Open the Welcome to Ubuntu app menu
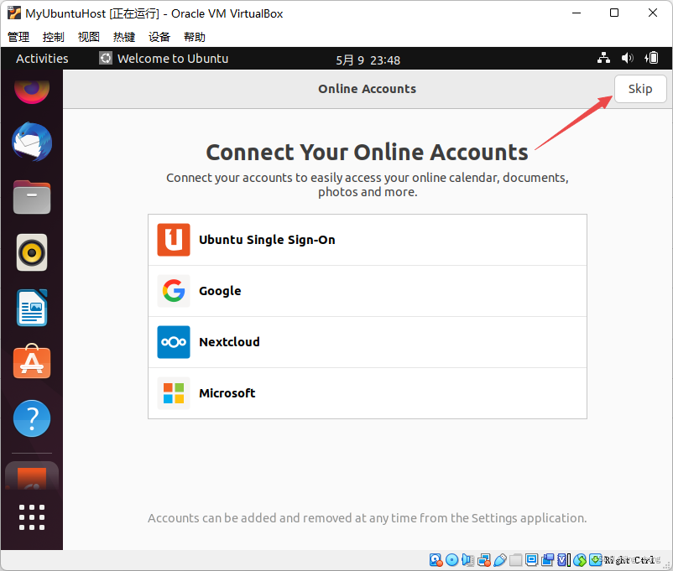The image size is (673, 571). point(164,59)
